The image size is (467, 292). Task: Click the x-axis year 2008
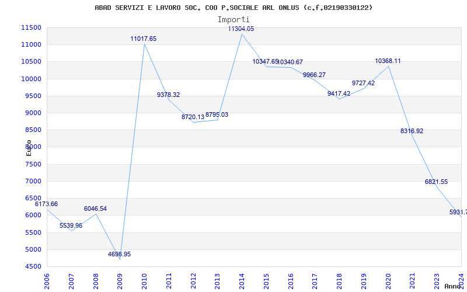(x=96, y=281)
